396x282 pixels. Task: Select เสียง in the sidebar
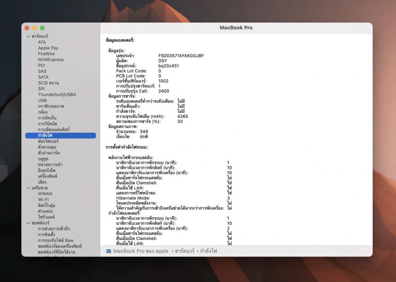[42, 182]
